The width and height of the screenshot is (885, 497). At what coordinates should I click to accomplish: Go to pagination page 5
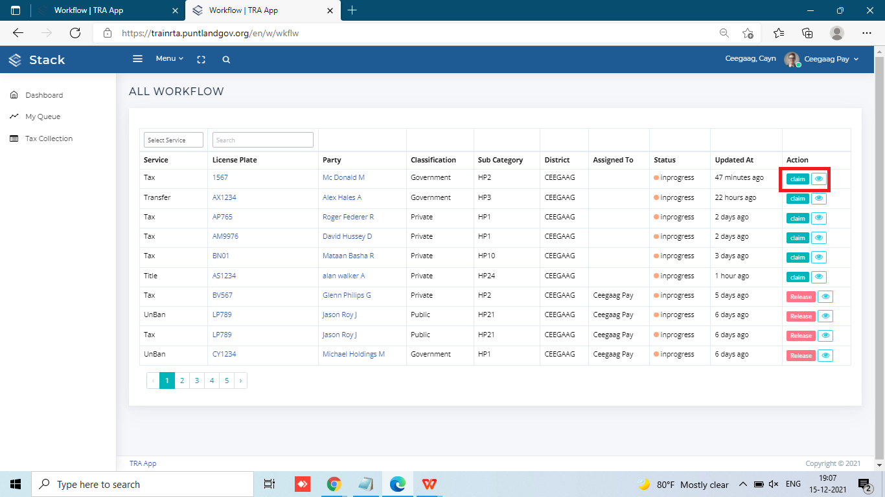coord(227,381)
